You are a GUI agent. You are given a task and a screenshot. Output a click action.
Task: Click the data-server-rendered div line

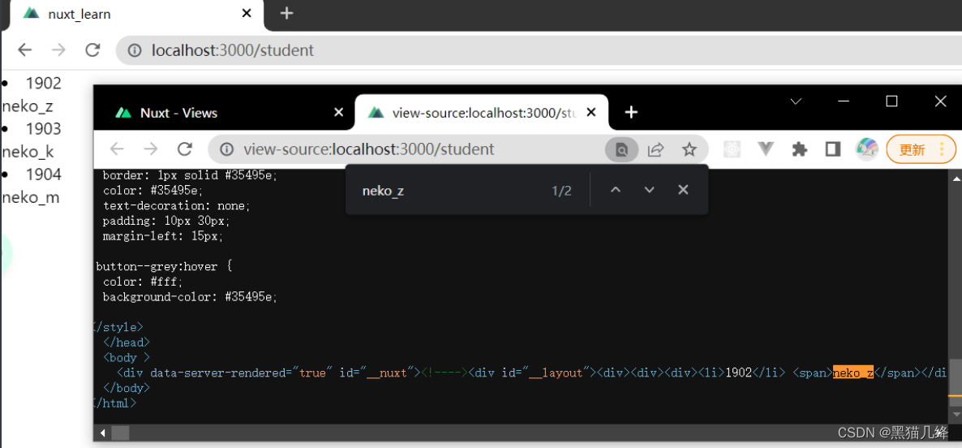pyautogui.click(x=532, y=373)
